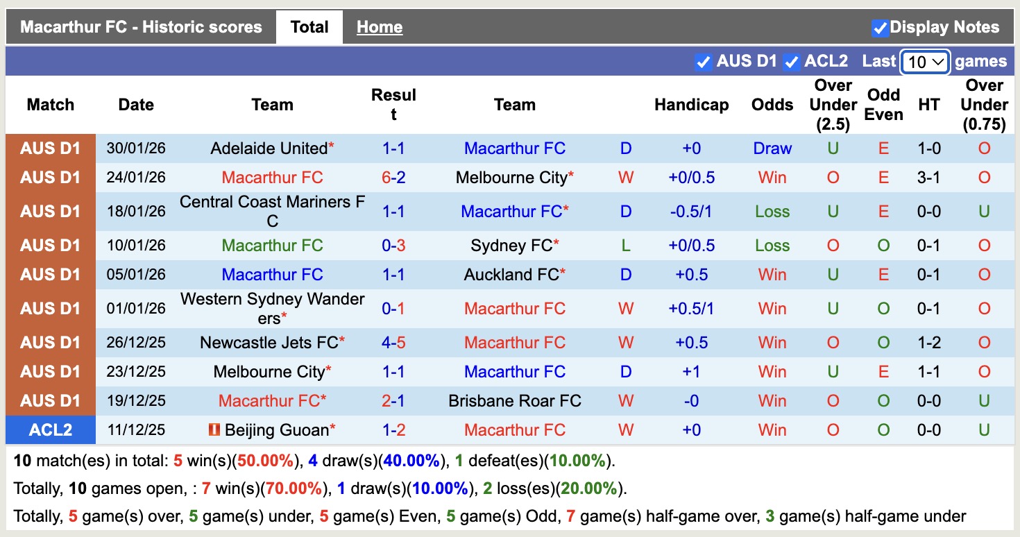Select the Total tab
The width and height of the screenshot is (1020, 537).
coord(309,26)
